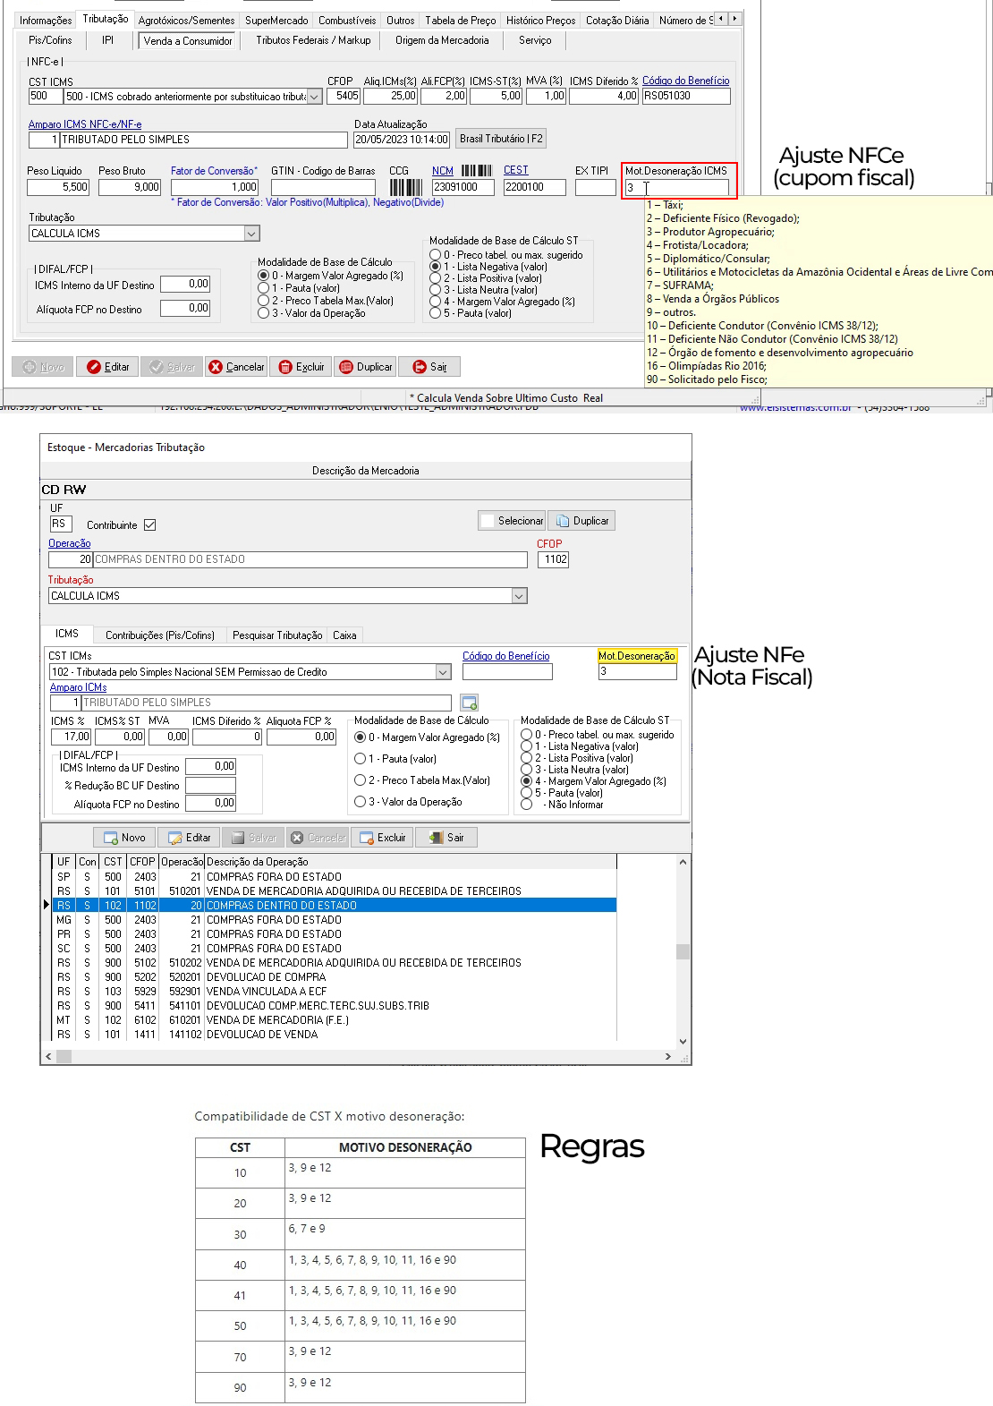This screenshot has width=993, height=1406.
Task: Click the Mot.Desoneração ICMS input field
Action: tap(677, 188)
